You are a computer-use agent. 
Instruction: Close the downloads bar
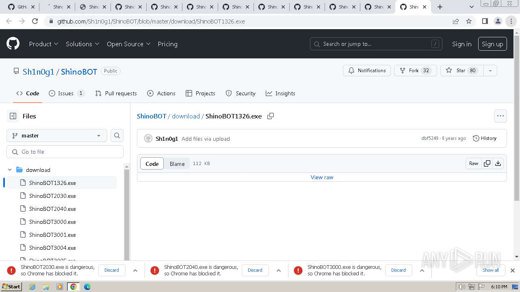(513, 270)
